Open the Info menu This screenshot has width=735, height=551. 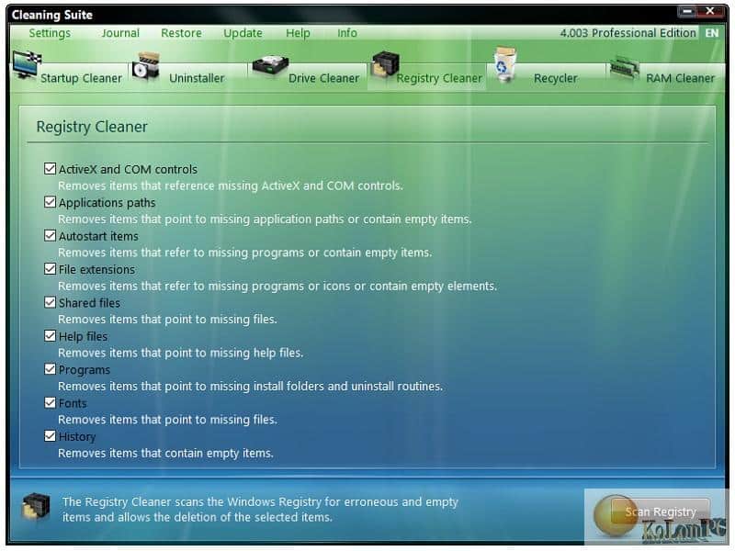(x=347, y=33)
